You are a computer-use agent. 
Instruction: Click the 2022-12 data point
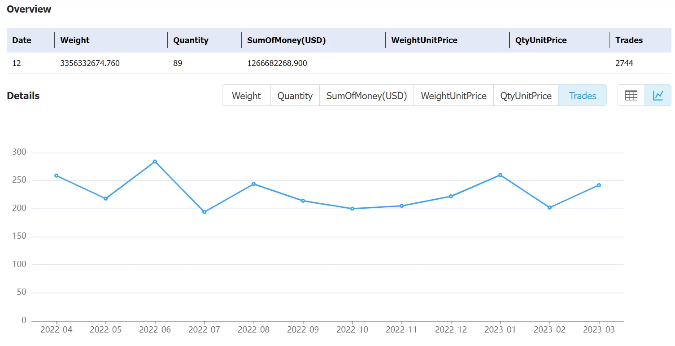tap(451, 196)
